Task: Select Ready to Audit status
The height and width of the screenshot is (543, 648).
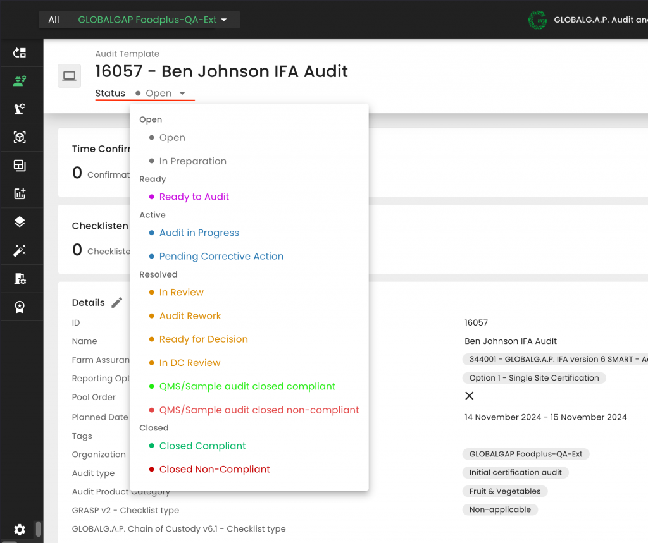Action: (194, 197)
